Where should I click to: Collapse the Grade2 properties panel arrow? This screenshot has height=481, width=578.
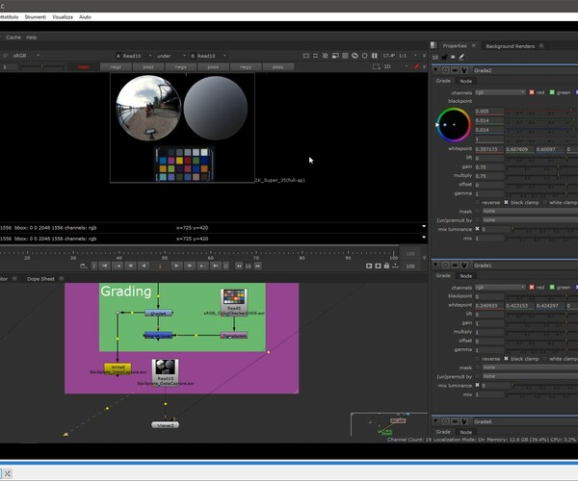point(435,70)
